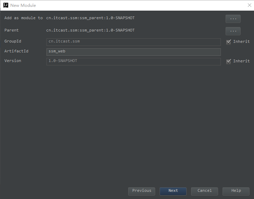Focus the ArtifactId field ssm_web
The width and height of the screenshot is (254, 199).
click(x=133, y=52)
